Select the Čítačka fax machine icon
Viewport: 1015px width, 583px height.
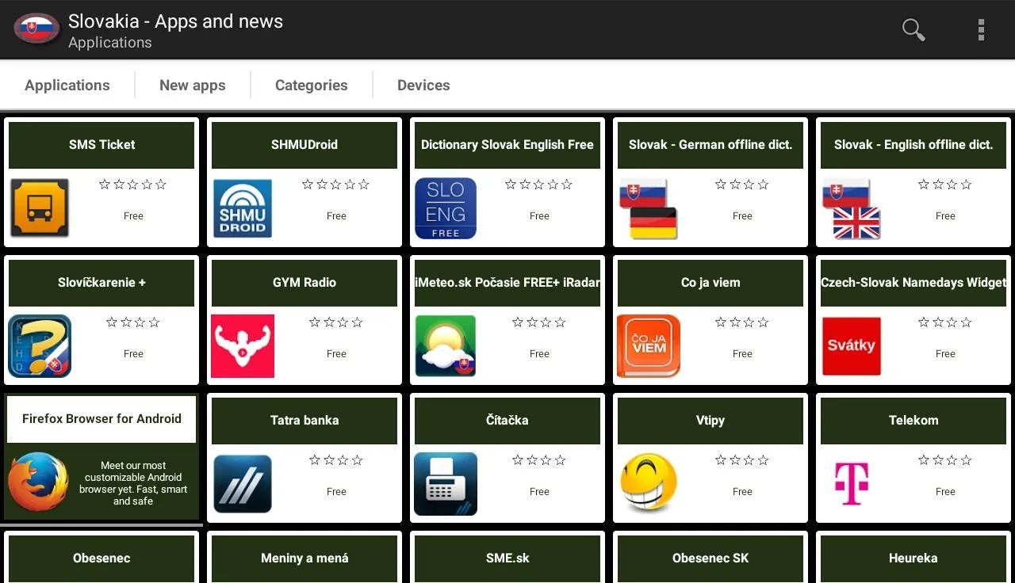coord(446,484)
